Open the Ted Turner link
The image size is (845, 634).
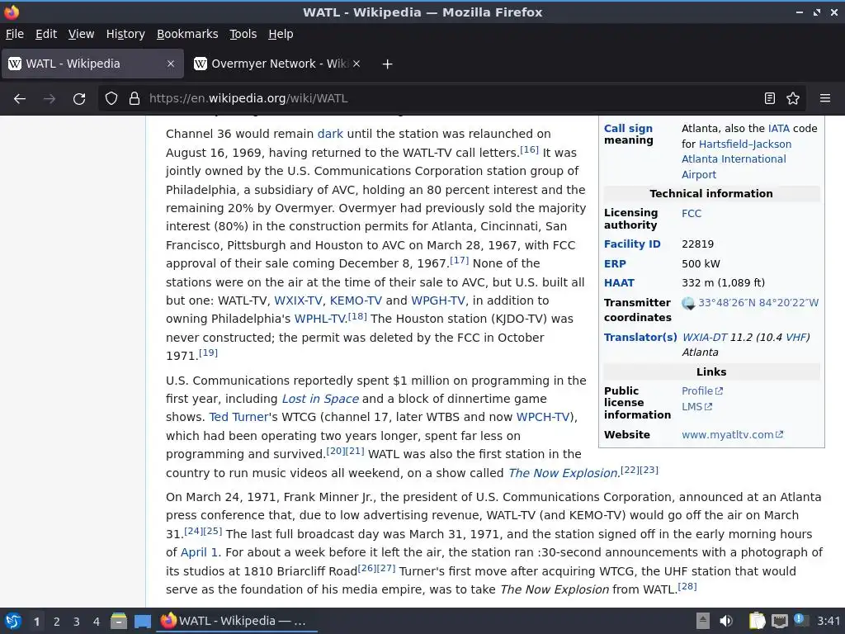tap(238, 417)
